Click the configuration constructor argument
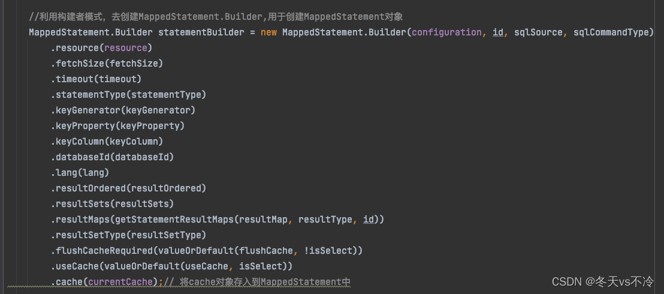The image size is (664, 294). [446, 32]
